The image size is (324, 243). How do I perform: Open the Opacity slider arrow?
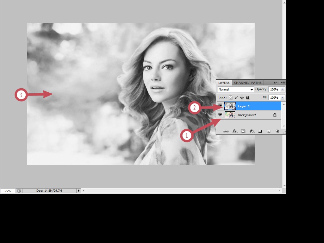click(282, 89)
